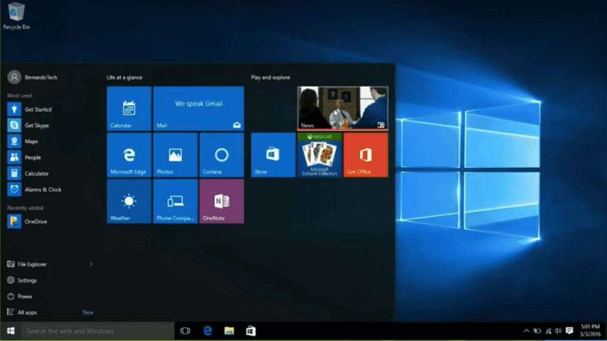The height and width of the screenshot is (341, 607).
Task: Launch the OneNote tile
Action: point(221,201)
